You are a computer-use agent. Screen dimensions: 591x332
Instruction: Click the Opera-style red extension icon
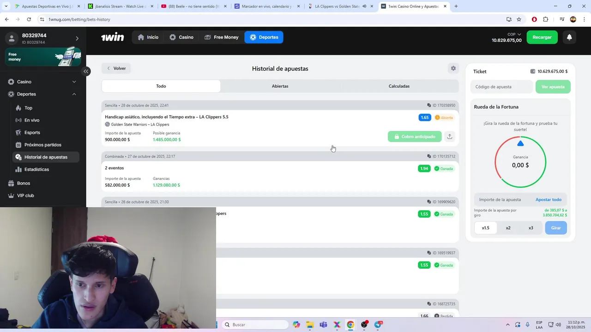coord(534,19)
